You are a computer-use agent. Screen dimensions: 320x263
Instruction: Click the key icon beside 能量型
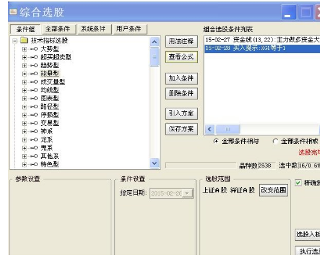point(34,73)
